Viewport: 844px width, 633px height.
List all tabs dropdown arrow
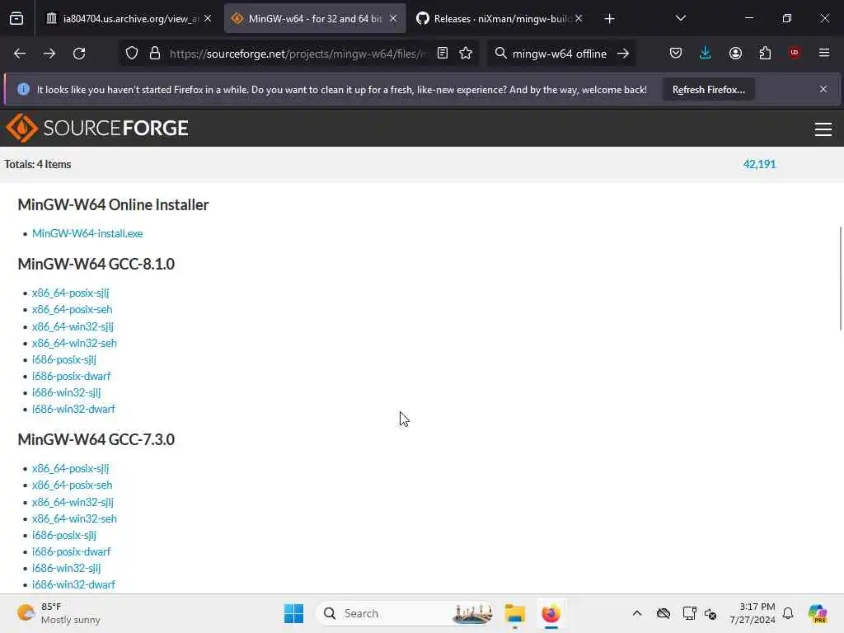click(x=680, y=18)
